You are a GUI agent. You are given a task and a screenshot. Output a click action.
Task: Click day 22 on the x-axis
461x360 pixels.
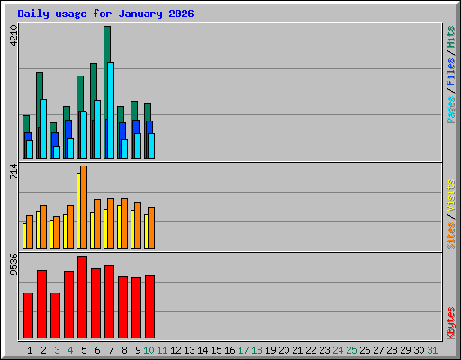coord(311,350)
